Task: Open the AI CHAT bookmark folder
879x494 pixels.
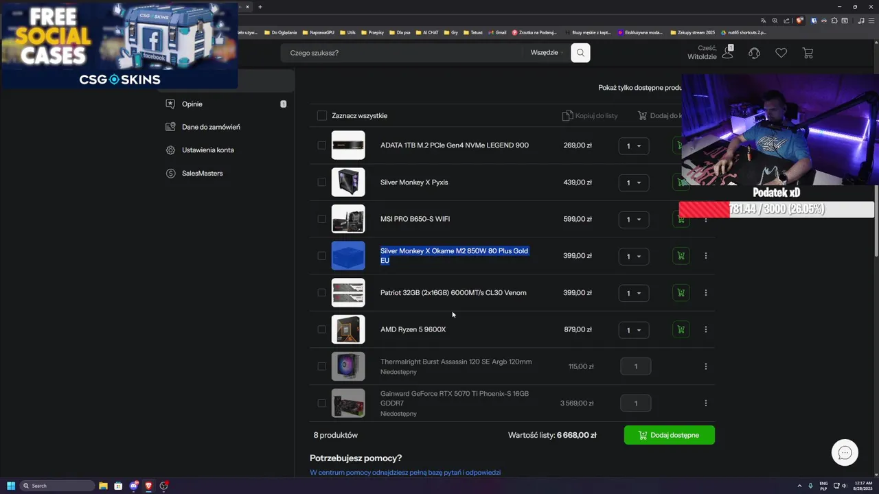Action: click(x=427, y=32)
